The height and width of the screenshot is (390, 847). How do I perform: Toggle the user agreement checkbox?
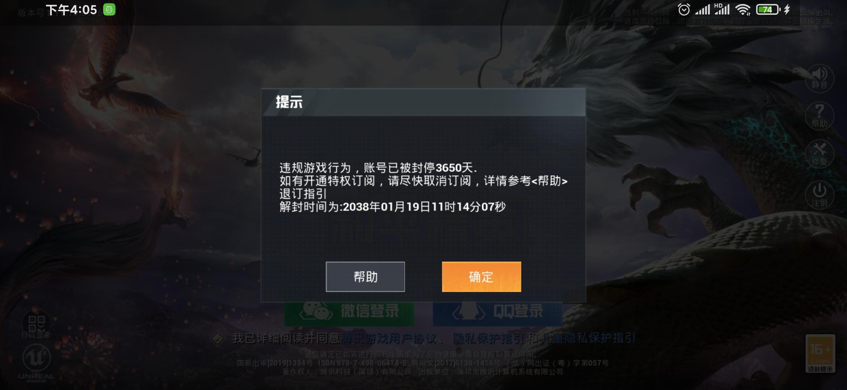[218, 338]
